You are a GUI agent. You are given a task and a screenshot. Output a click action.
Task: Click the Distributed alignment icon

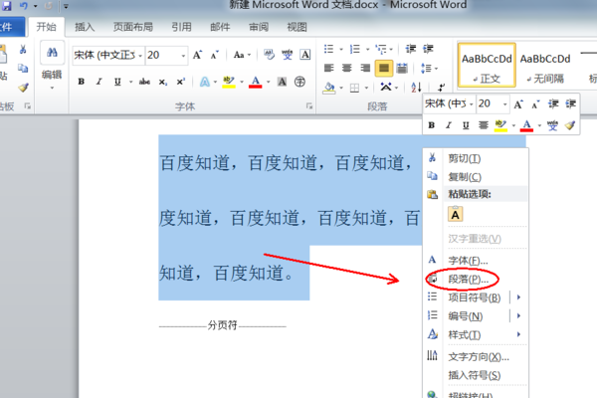[402, 69]
